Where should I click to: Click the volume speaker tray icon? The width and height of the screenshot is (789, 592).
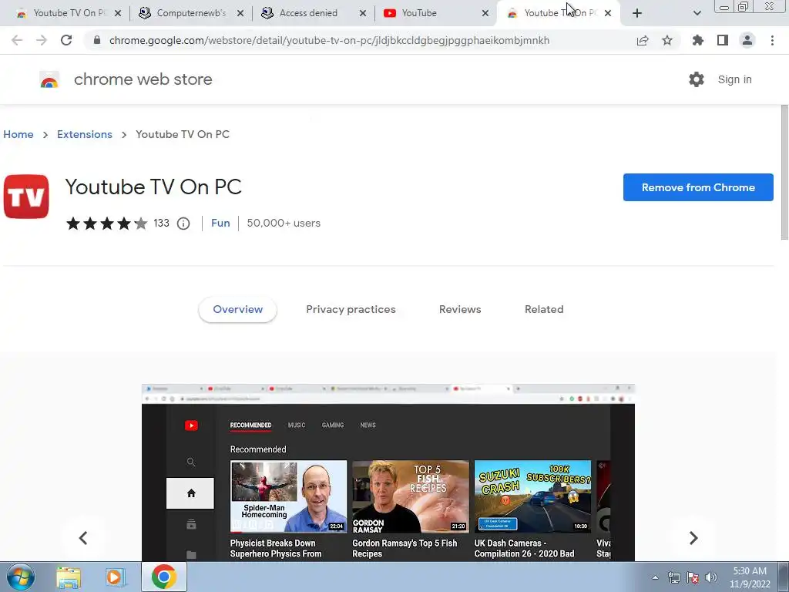[x=711, y=577]
